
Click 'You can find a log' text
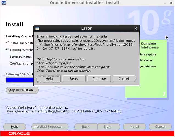pos(37,107)
